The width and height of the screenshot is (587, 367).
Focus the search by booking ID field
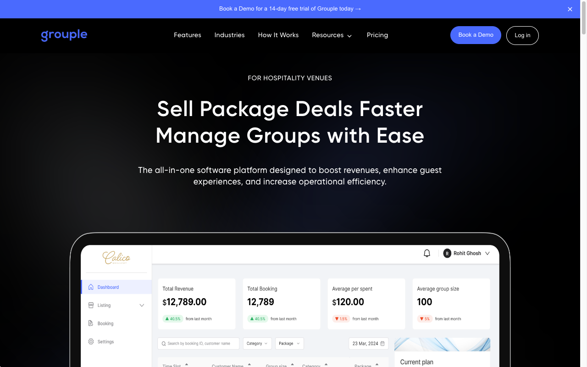click(198, 344)
